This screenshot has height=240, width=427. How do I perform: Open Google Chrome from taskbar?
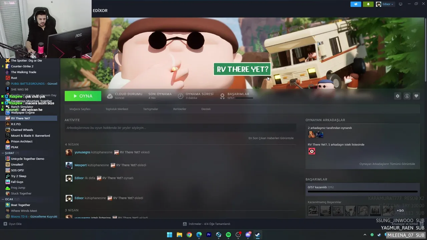tap(189, 235)
